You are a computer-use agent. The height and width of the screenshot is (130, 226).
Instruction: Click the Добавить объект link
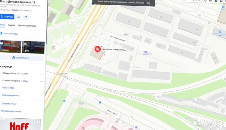9,104
